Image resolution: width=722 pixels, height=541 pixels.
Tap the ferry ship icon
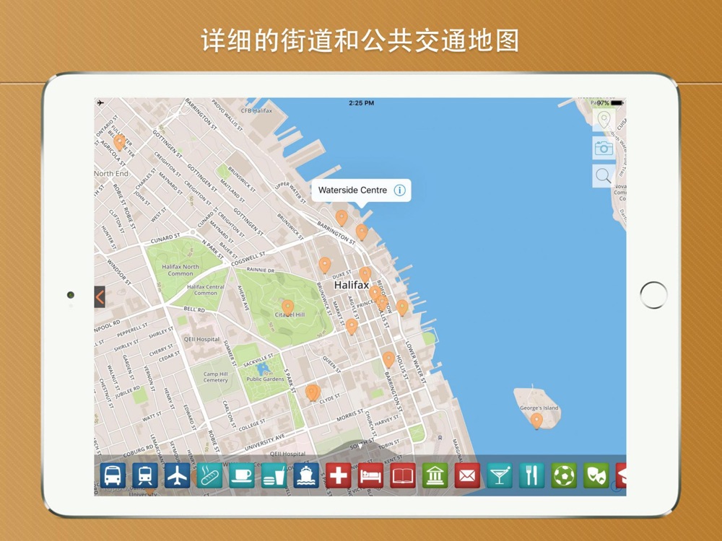pyautogui.click(x=306, y=475)
